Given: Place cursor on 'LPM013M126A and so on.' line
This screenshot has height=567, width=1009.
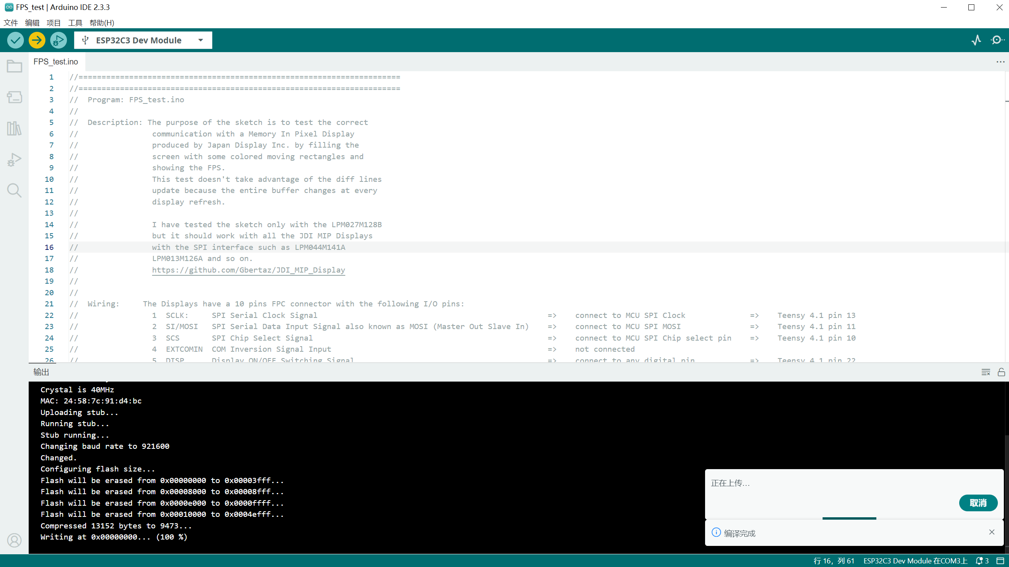Looking at the screenshot, I should (202, 259).
